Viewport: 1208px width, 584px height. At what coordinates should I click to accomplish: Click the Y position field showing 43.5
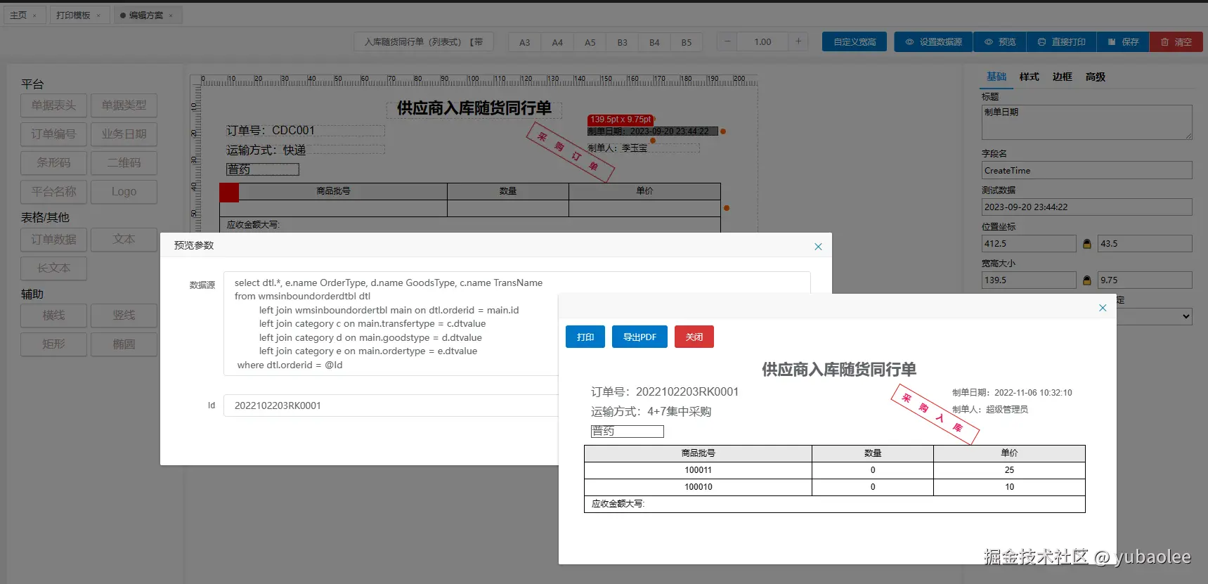1145,243
